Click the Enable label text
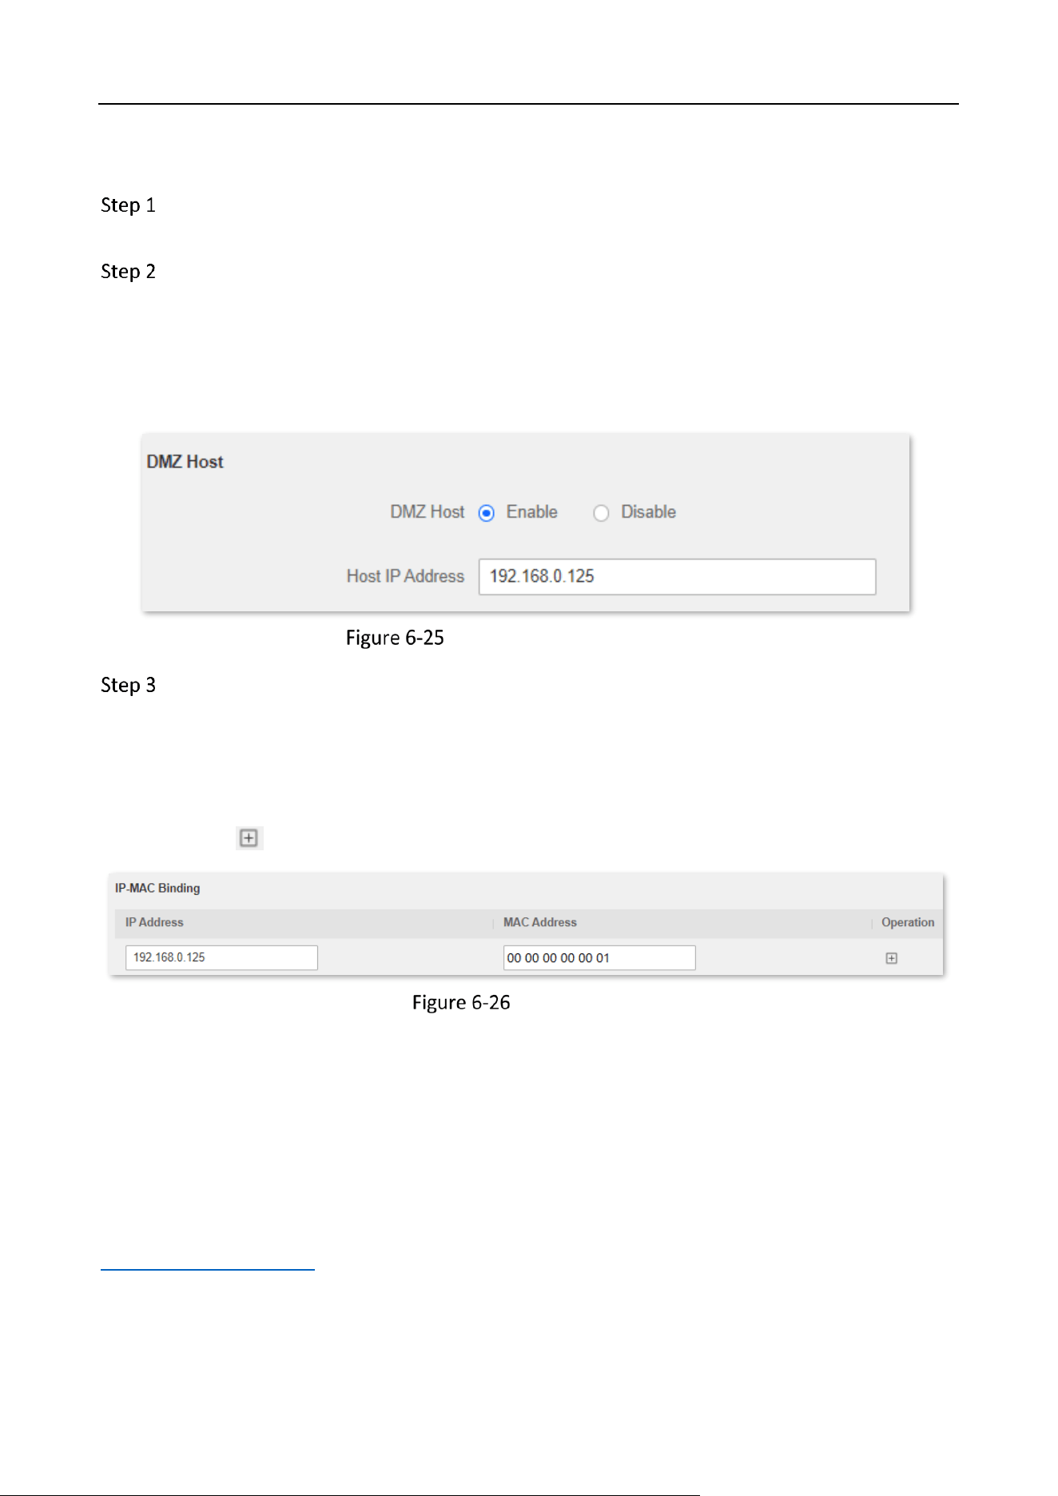The image size is (1058, 1496). pyautogui.click(x=531, y=512)
